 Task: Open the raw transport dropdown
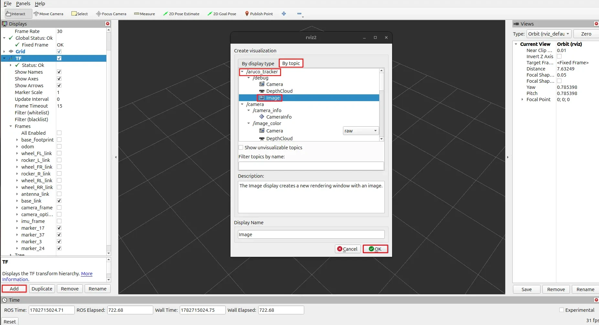click(360, 131)
